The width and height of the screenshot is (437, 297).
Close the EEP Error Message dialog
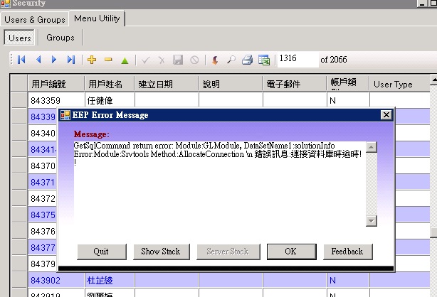(386, 115)
